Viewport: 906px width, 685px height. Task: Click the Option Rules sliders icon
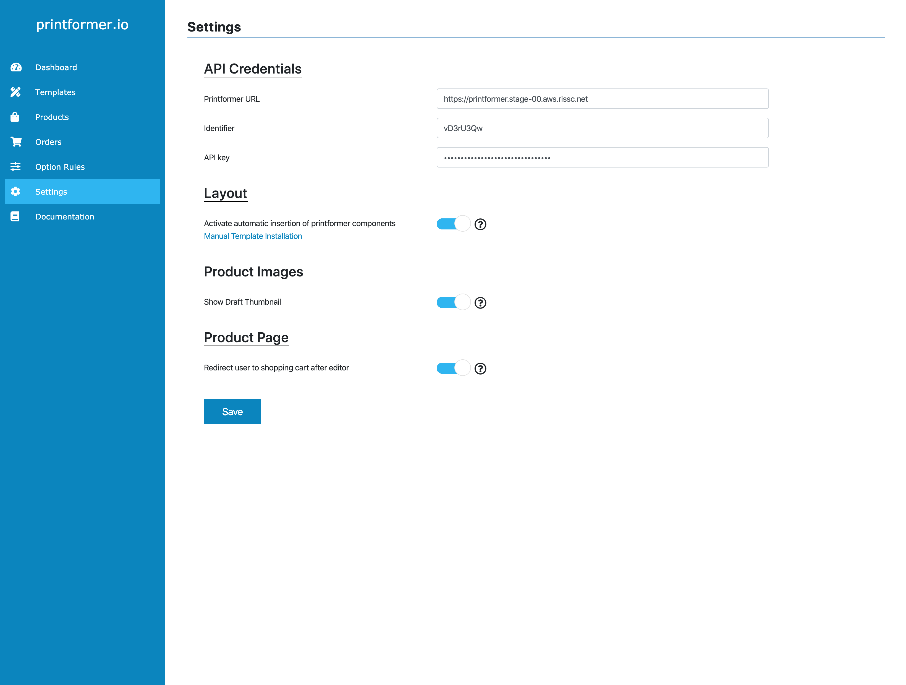point(15,167)
